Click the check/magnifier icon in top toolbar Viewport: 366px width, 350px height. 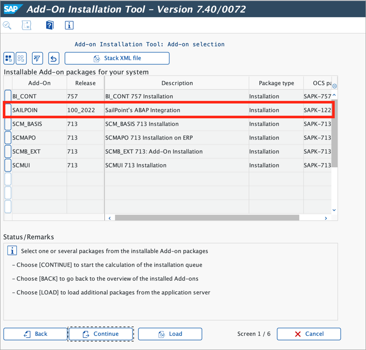(7, 25)
